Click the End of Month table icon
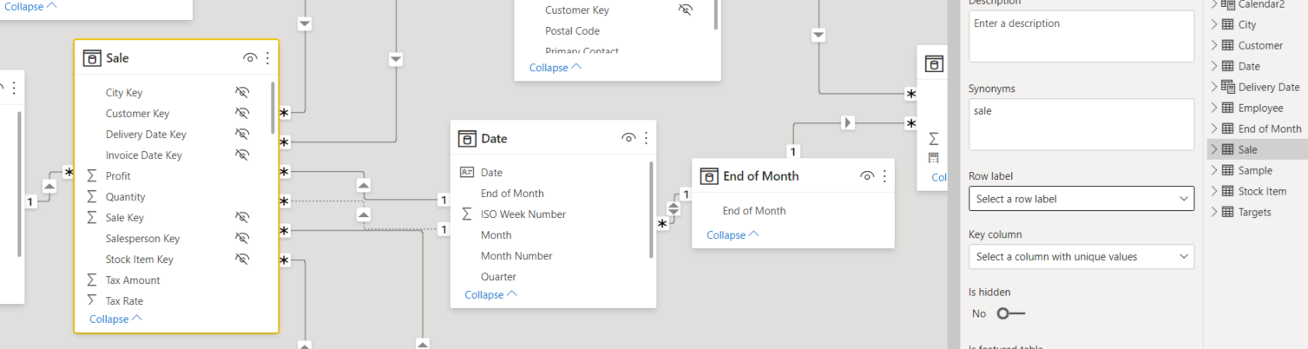 [x=709, y=175]
